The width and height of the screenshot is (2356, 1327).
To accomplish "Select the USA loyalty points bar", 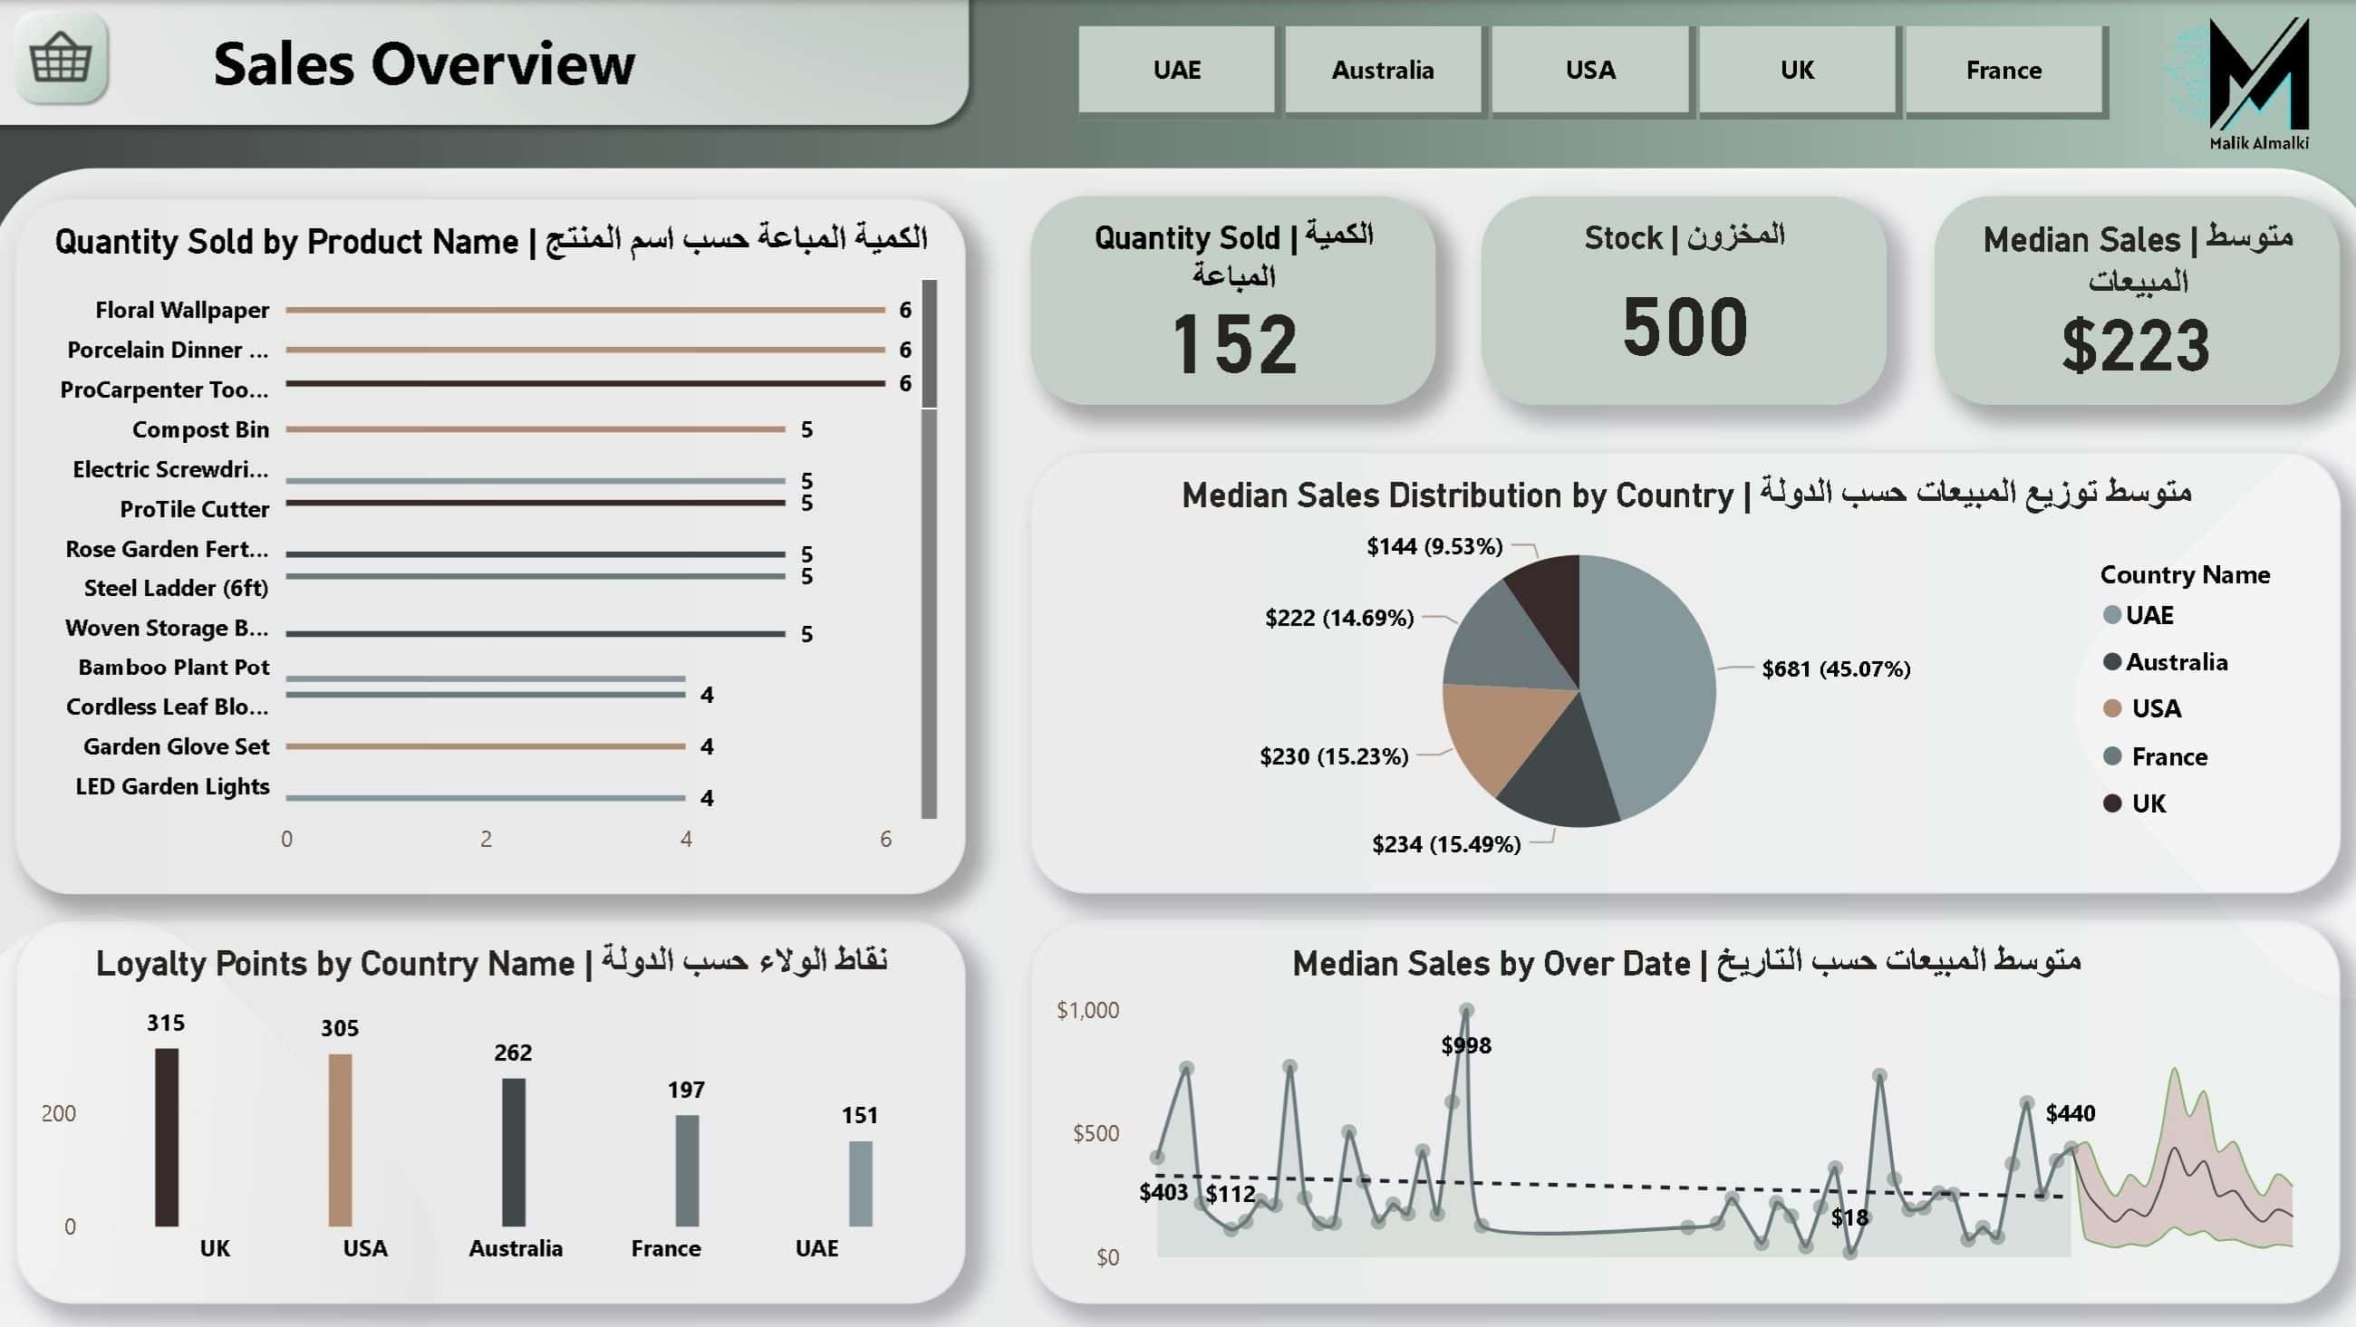I will [x=340, y=1139].
